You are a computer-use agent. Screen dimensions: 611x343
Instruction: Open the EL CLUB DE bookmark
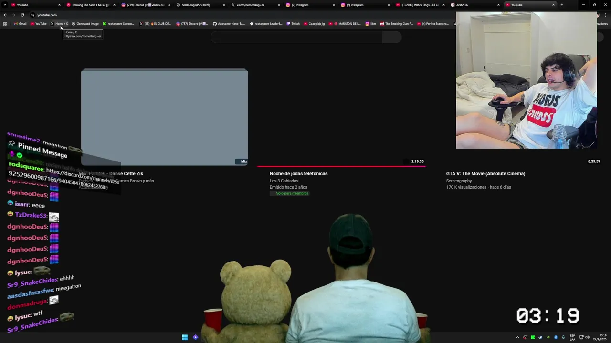coord(155,24)
